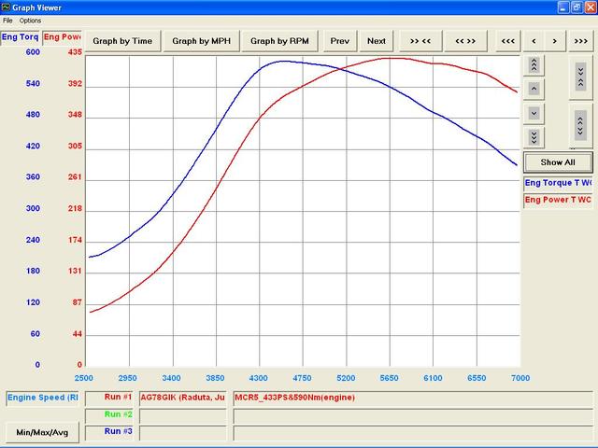Click the Prev button
598x448 pixels.
(340, 41)
